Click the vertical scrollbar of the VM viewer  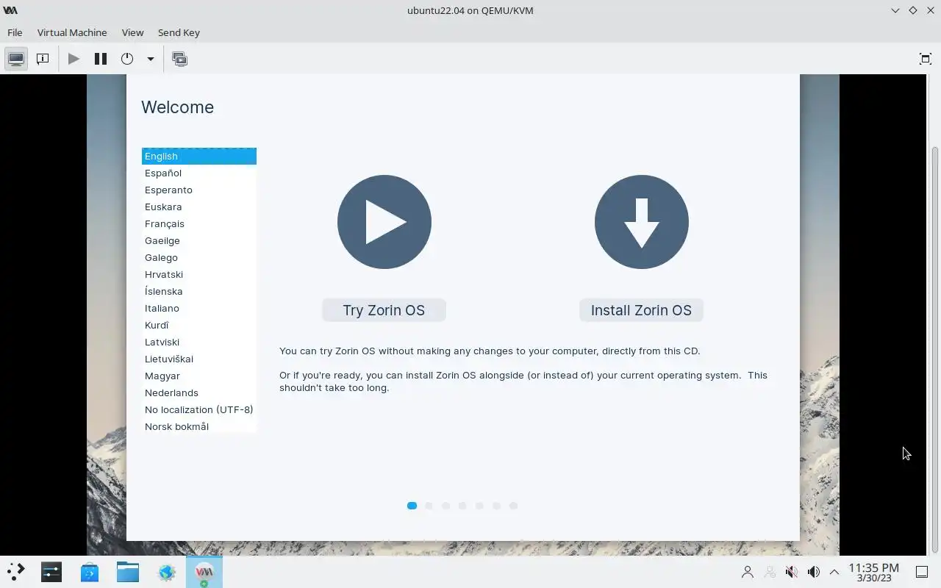point(935,349)
